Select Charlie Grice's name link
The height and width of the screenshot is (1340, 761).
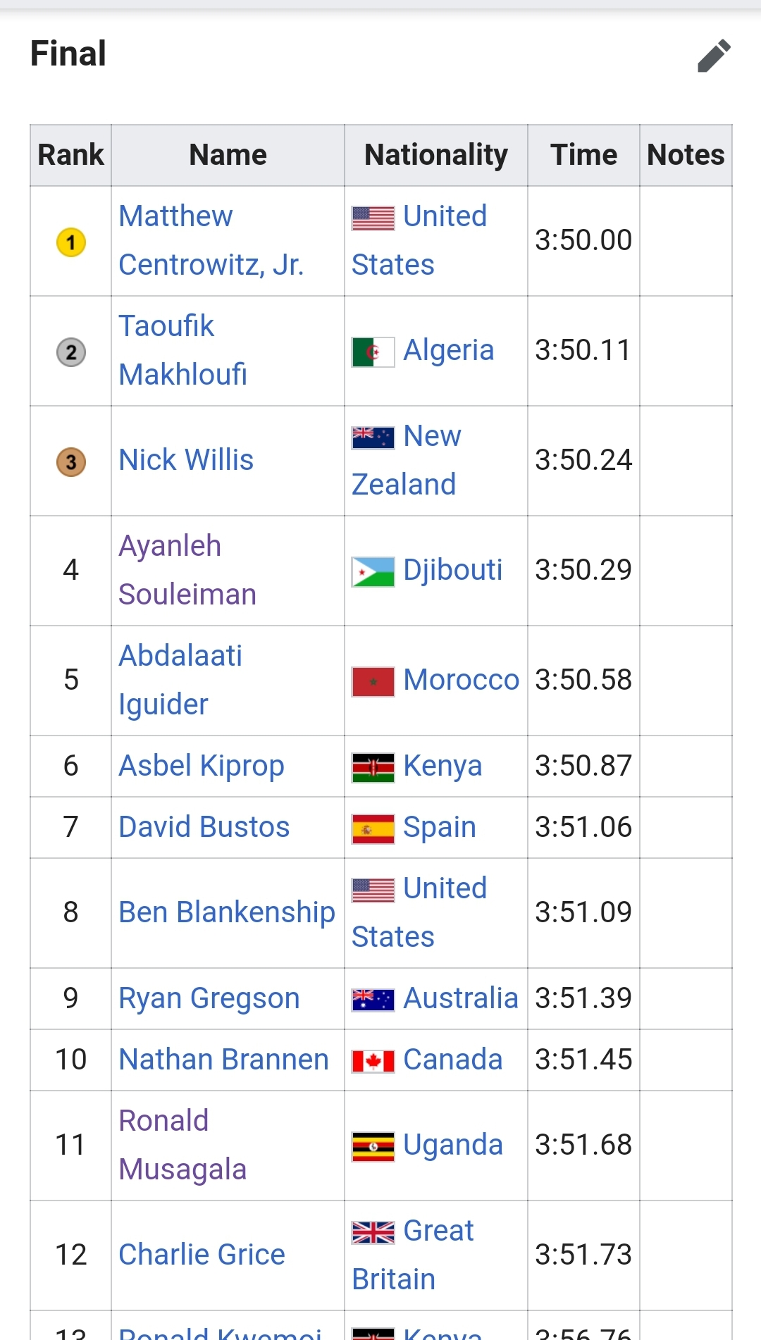202,1255
